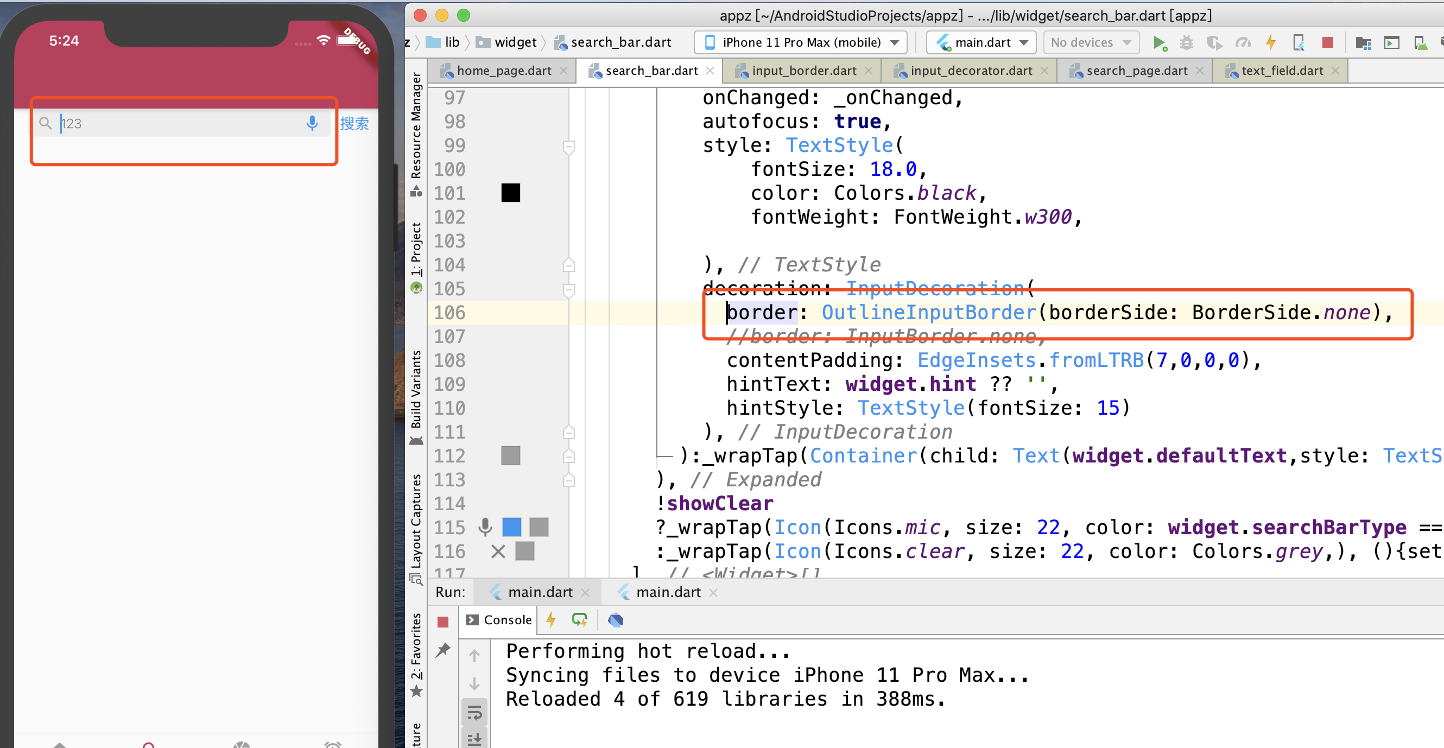Tap the 搜索 button in the phone simulator
Viewport: 1444px width, 748px height.
[354, 123]
